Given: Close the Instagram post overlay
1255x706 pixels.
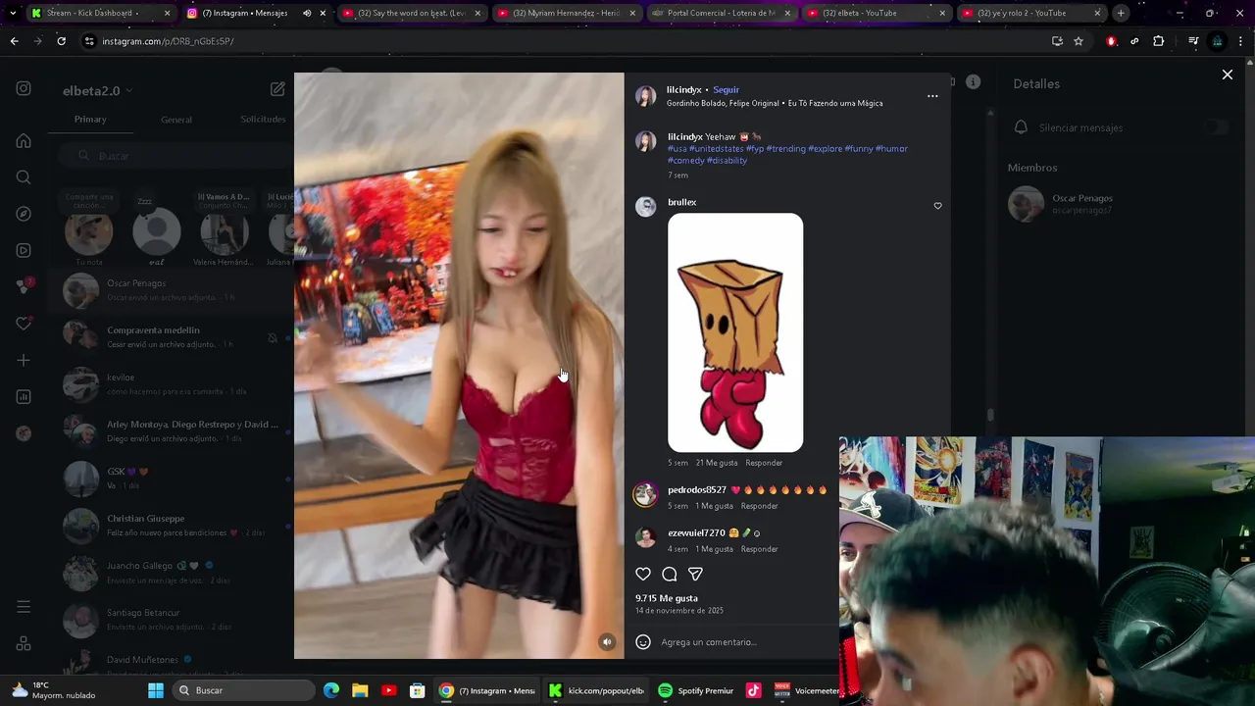Looking at the screenshot, I should pyautogui.click(x=1227, y=75).
